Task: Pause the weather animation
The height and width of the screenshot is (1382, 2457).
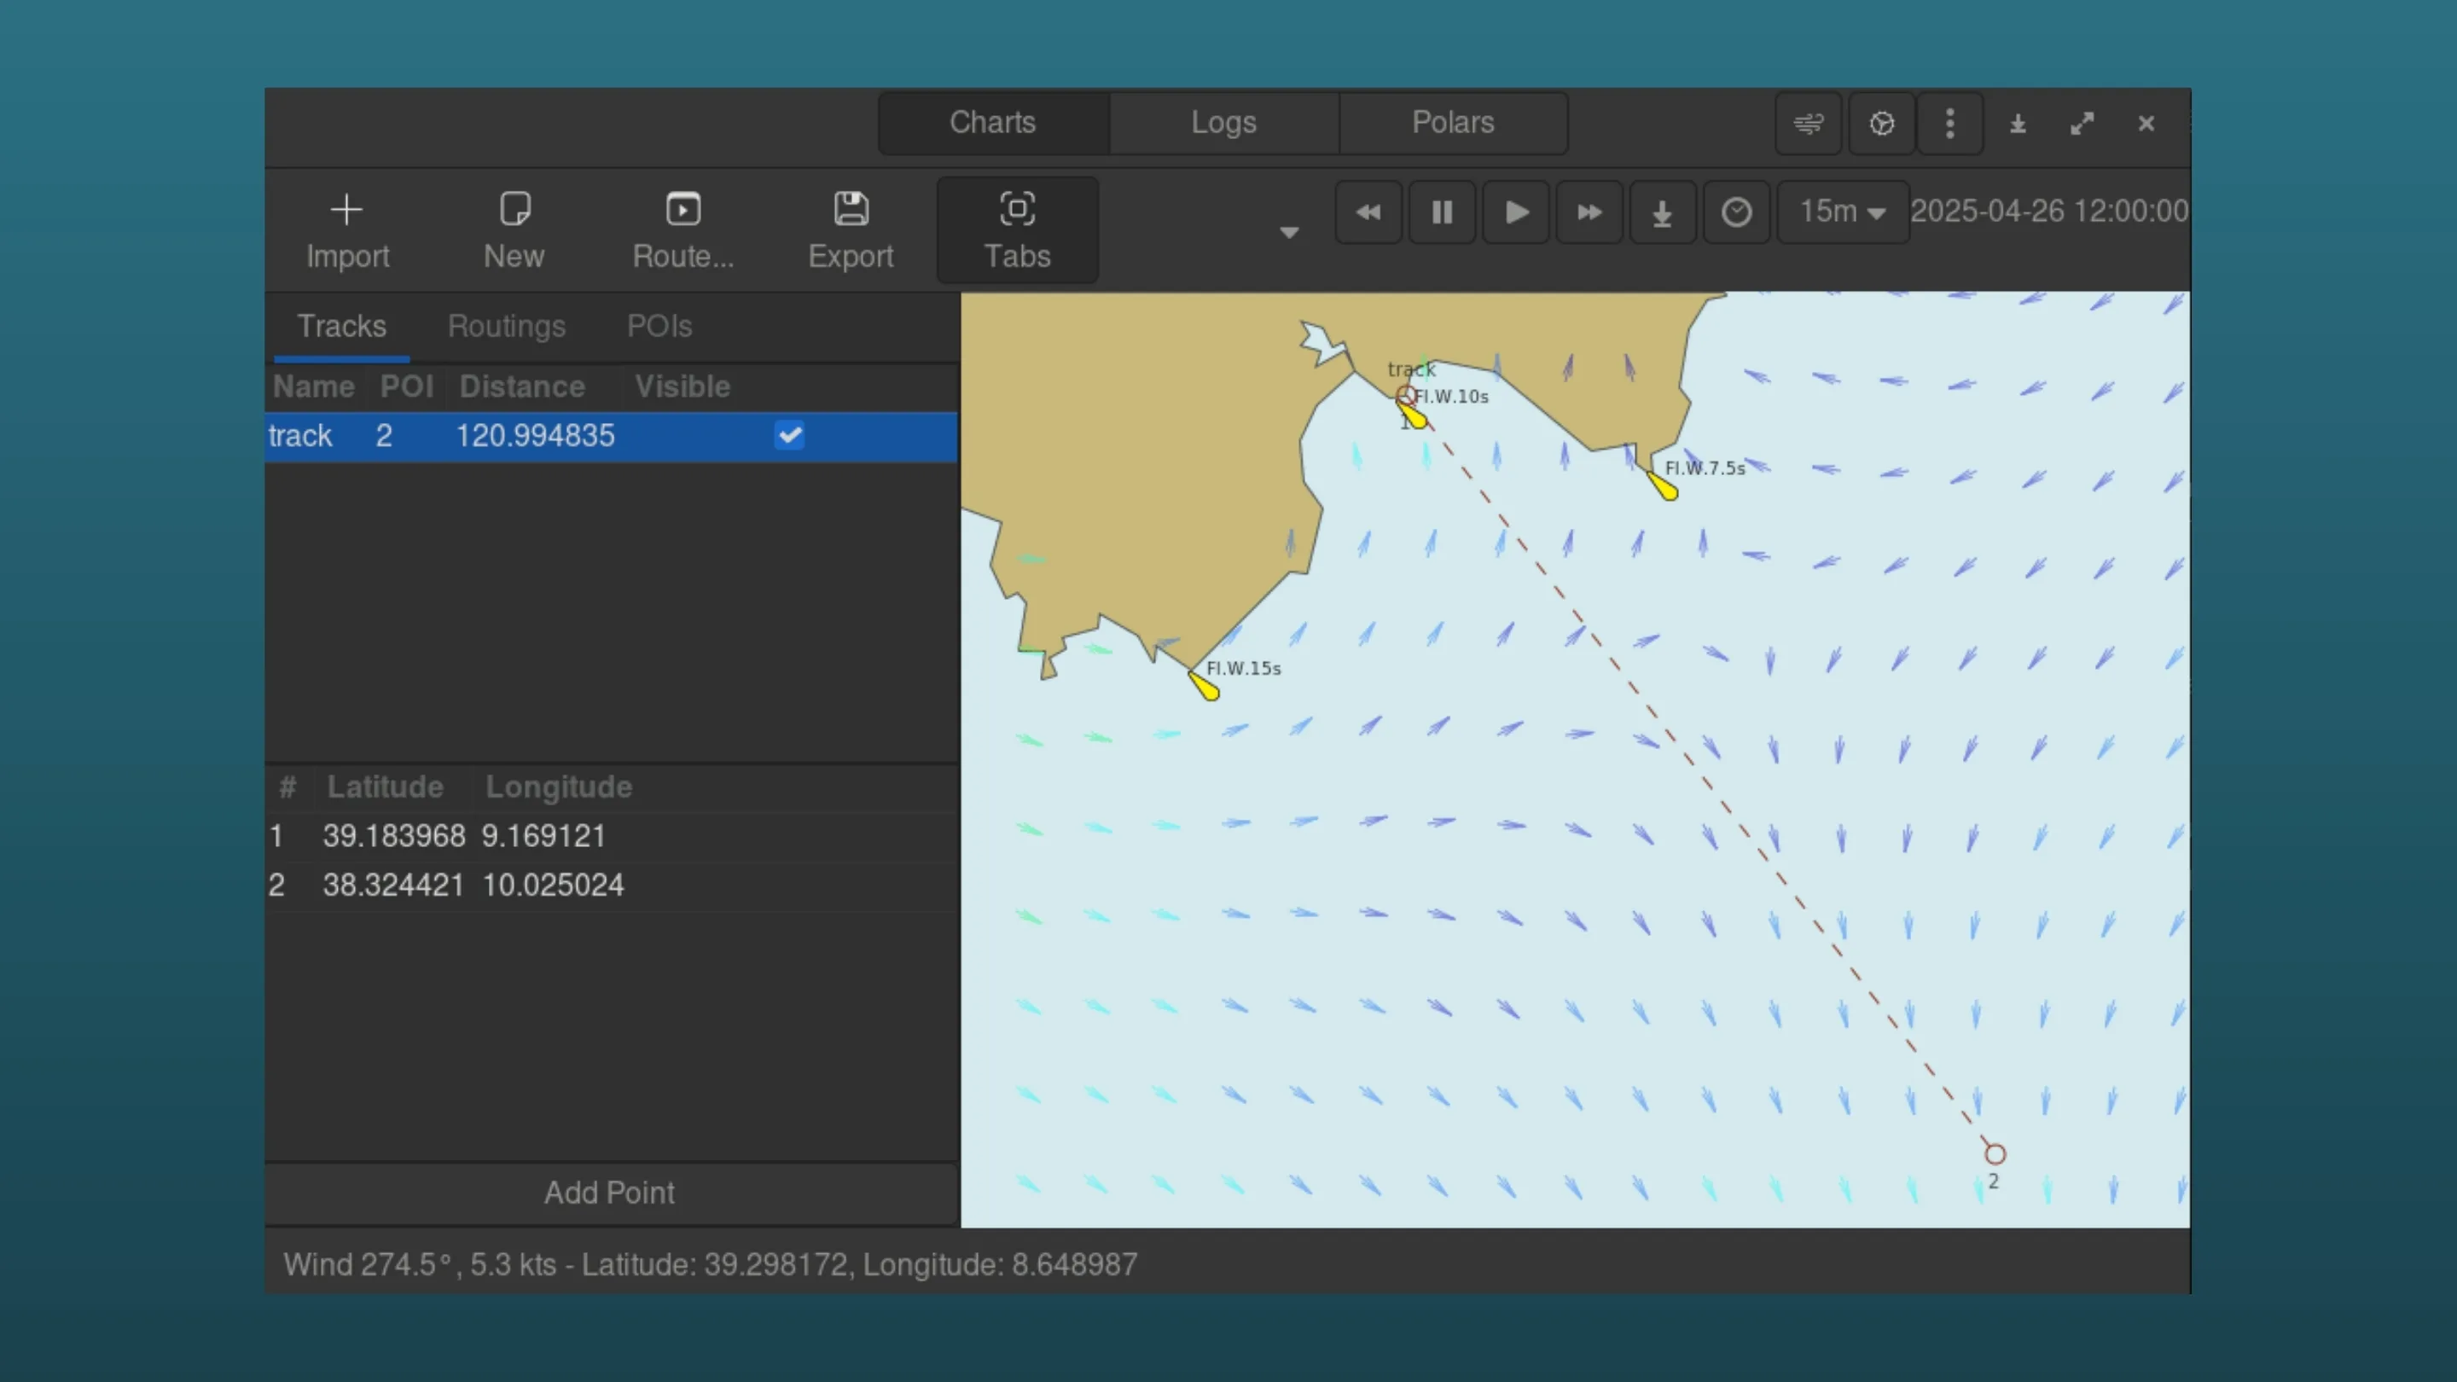Action: pyautogui.click(x=1441, y=212)
